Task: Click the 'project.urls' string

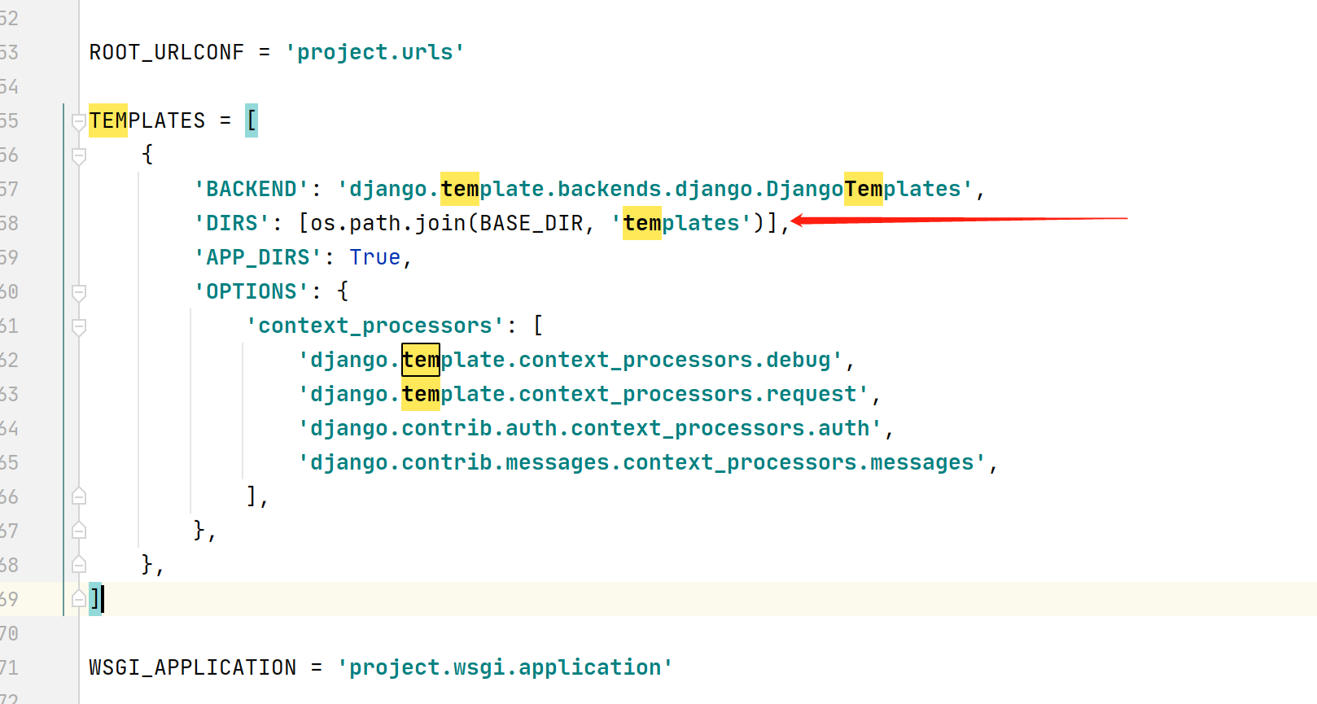Action: [x=375, y=52]
